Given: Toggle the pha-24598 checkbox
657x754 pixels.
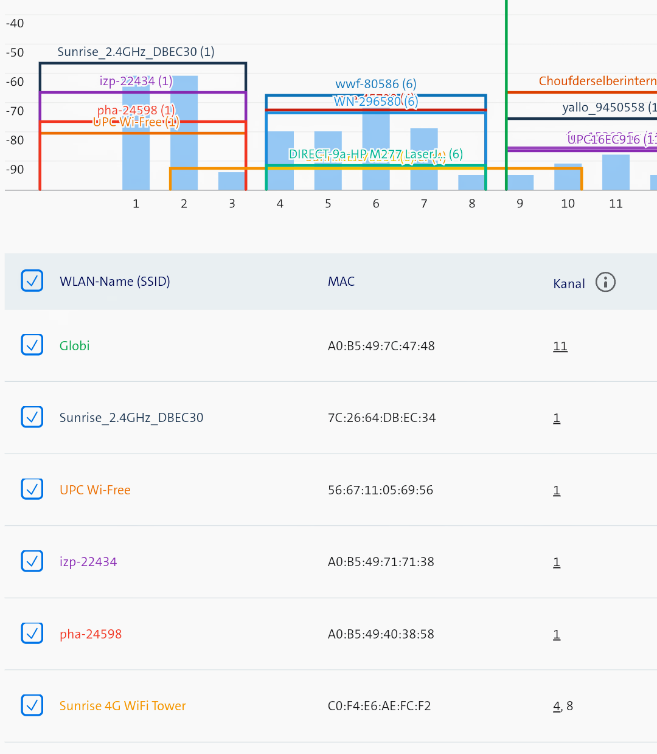Looking at the screenshot, I should 32,633.
